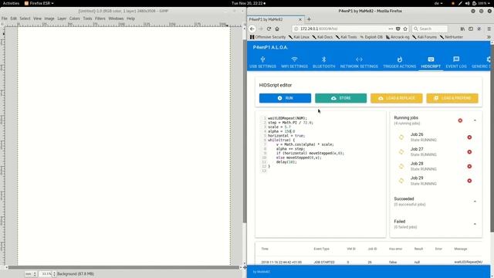Cancel Job 29 with its red icon

point(469,181)
